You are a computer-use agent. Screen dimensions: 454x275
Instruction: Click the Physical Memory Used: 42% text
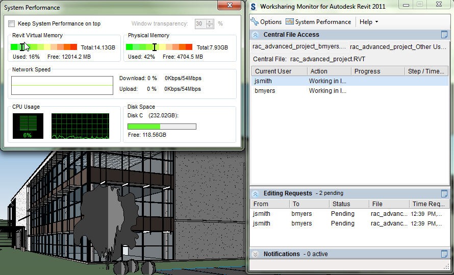point(141,57)
